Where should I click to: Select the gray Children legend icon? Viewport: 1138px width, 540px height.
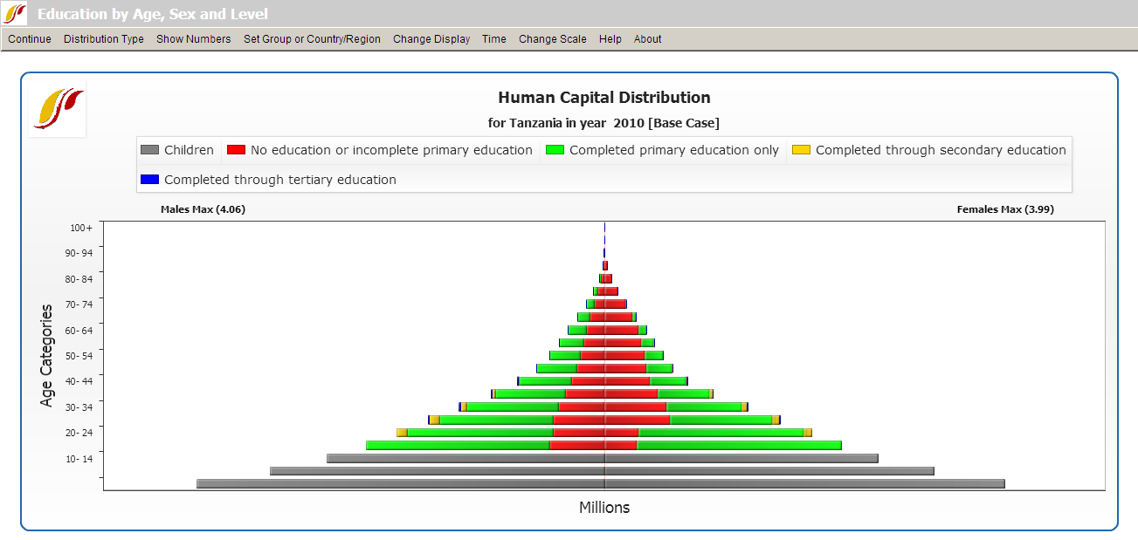[149, 149]
